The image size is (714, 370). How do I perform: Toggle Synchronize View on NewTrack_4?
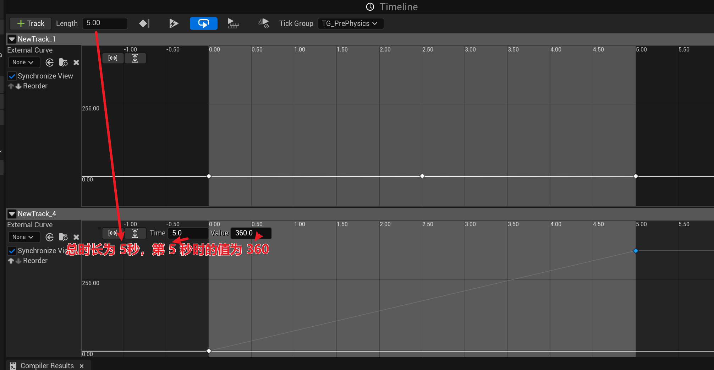[12, 251]
